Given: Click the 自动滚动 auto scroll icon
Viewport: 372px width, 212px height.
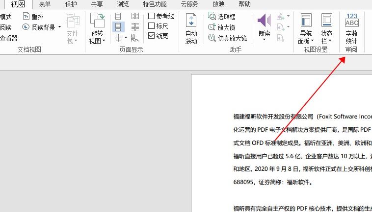Looking at the screenshot, I should [191, 21].
